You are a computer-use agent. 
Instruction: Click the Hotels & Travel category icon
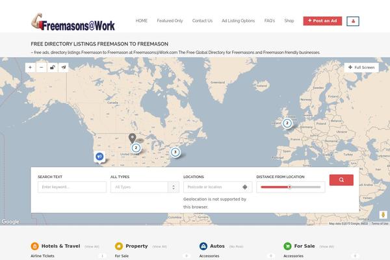coord(34,246)
